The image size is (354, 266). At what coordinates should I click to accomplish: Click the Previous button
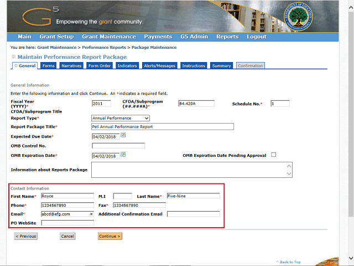[x=26, y=236]
